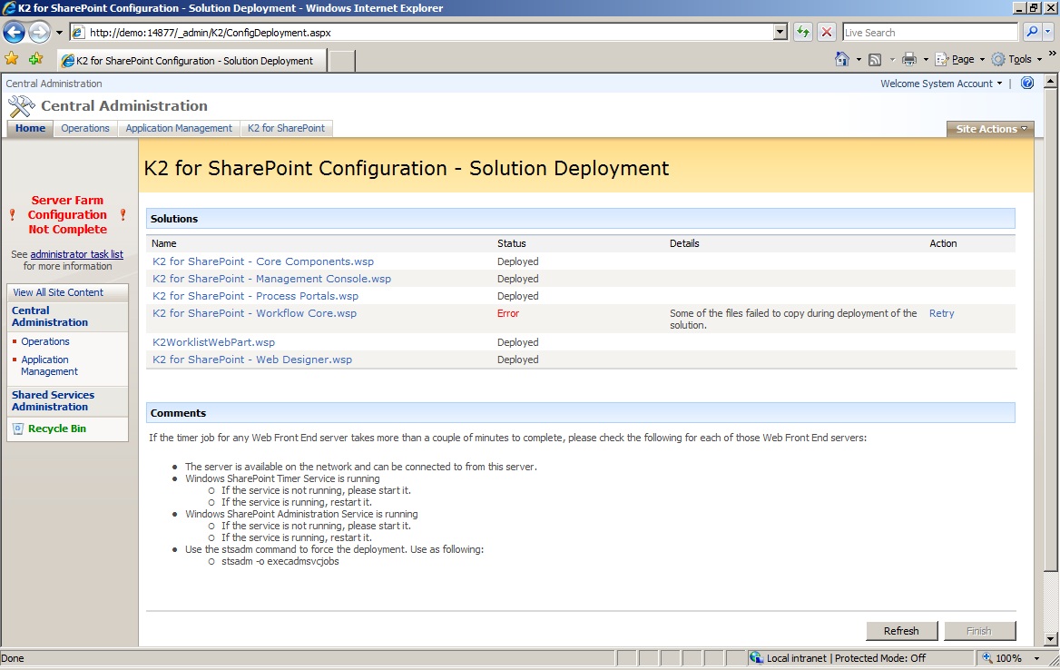Click the Recycle Bin icon
1060x670 pixels.
coord(18,429)
